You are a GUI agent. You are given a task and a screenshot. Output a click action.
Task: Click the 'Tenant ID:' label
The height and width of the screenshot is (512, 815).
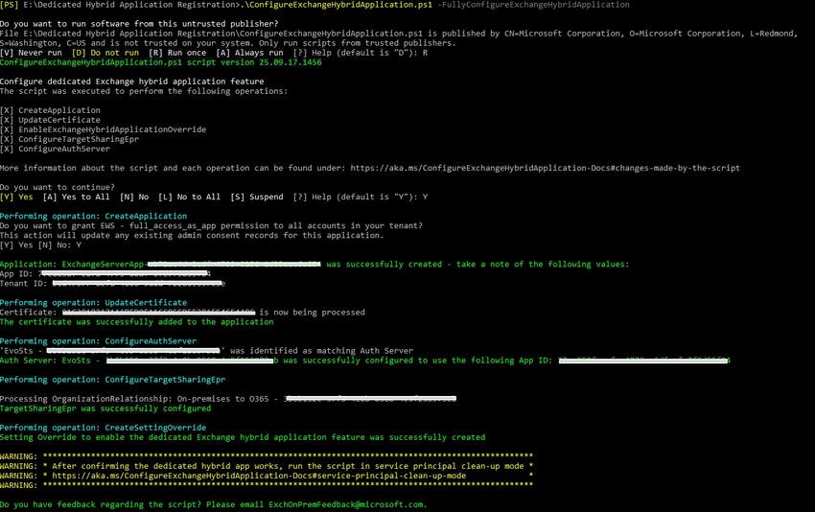tap(24, 283)
